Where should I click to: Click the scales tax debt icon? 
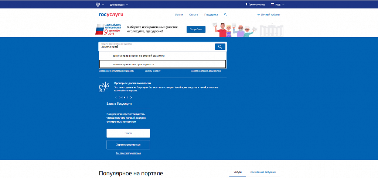(x=104, y=87)
